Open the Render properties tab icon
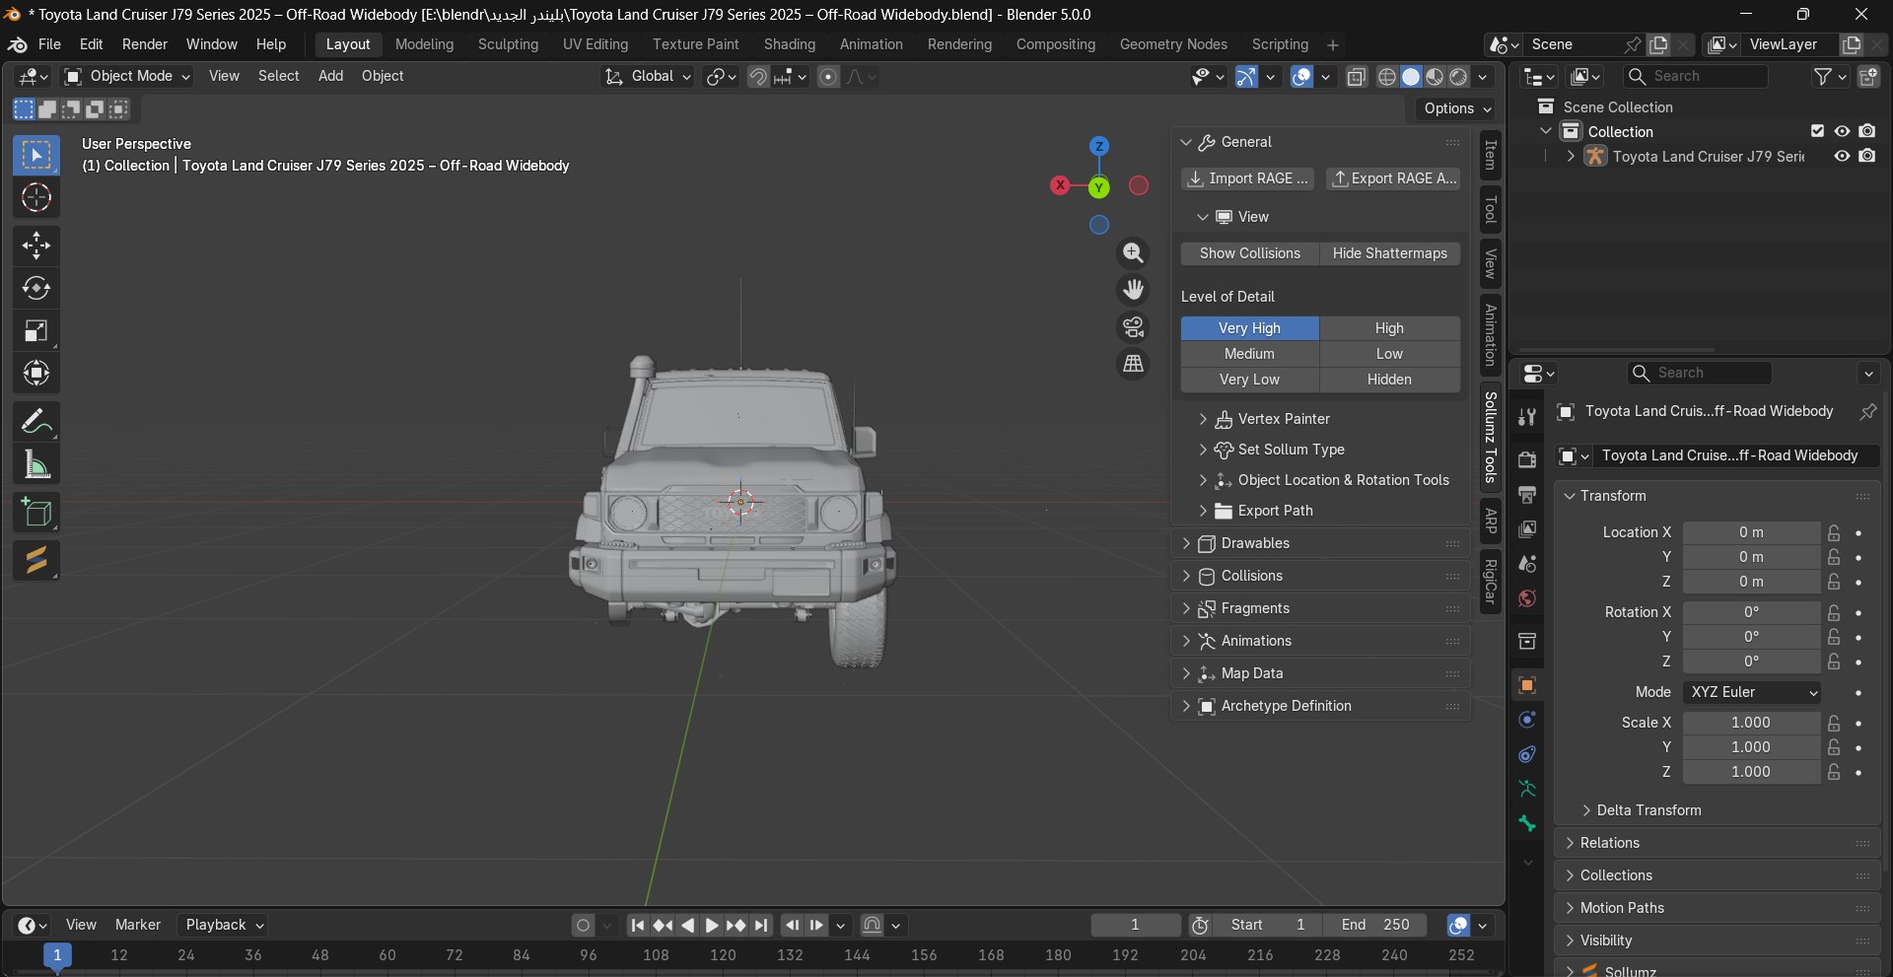The image size is (1893, 977). coord(1527,459)
